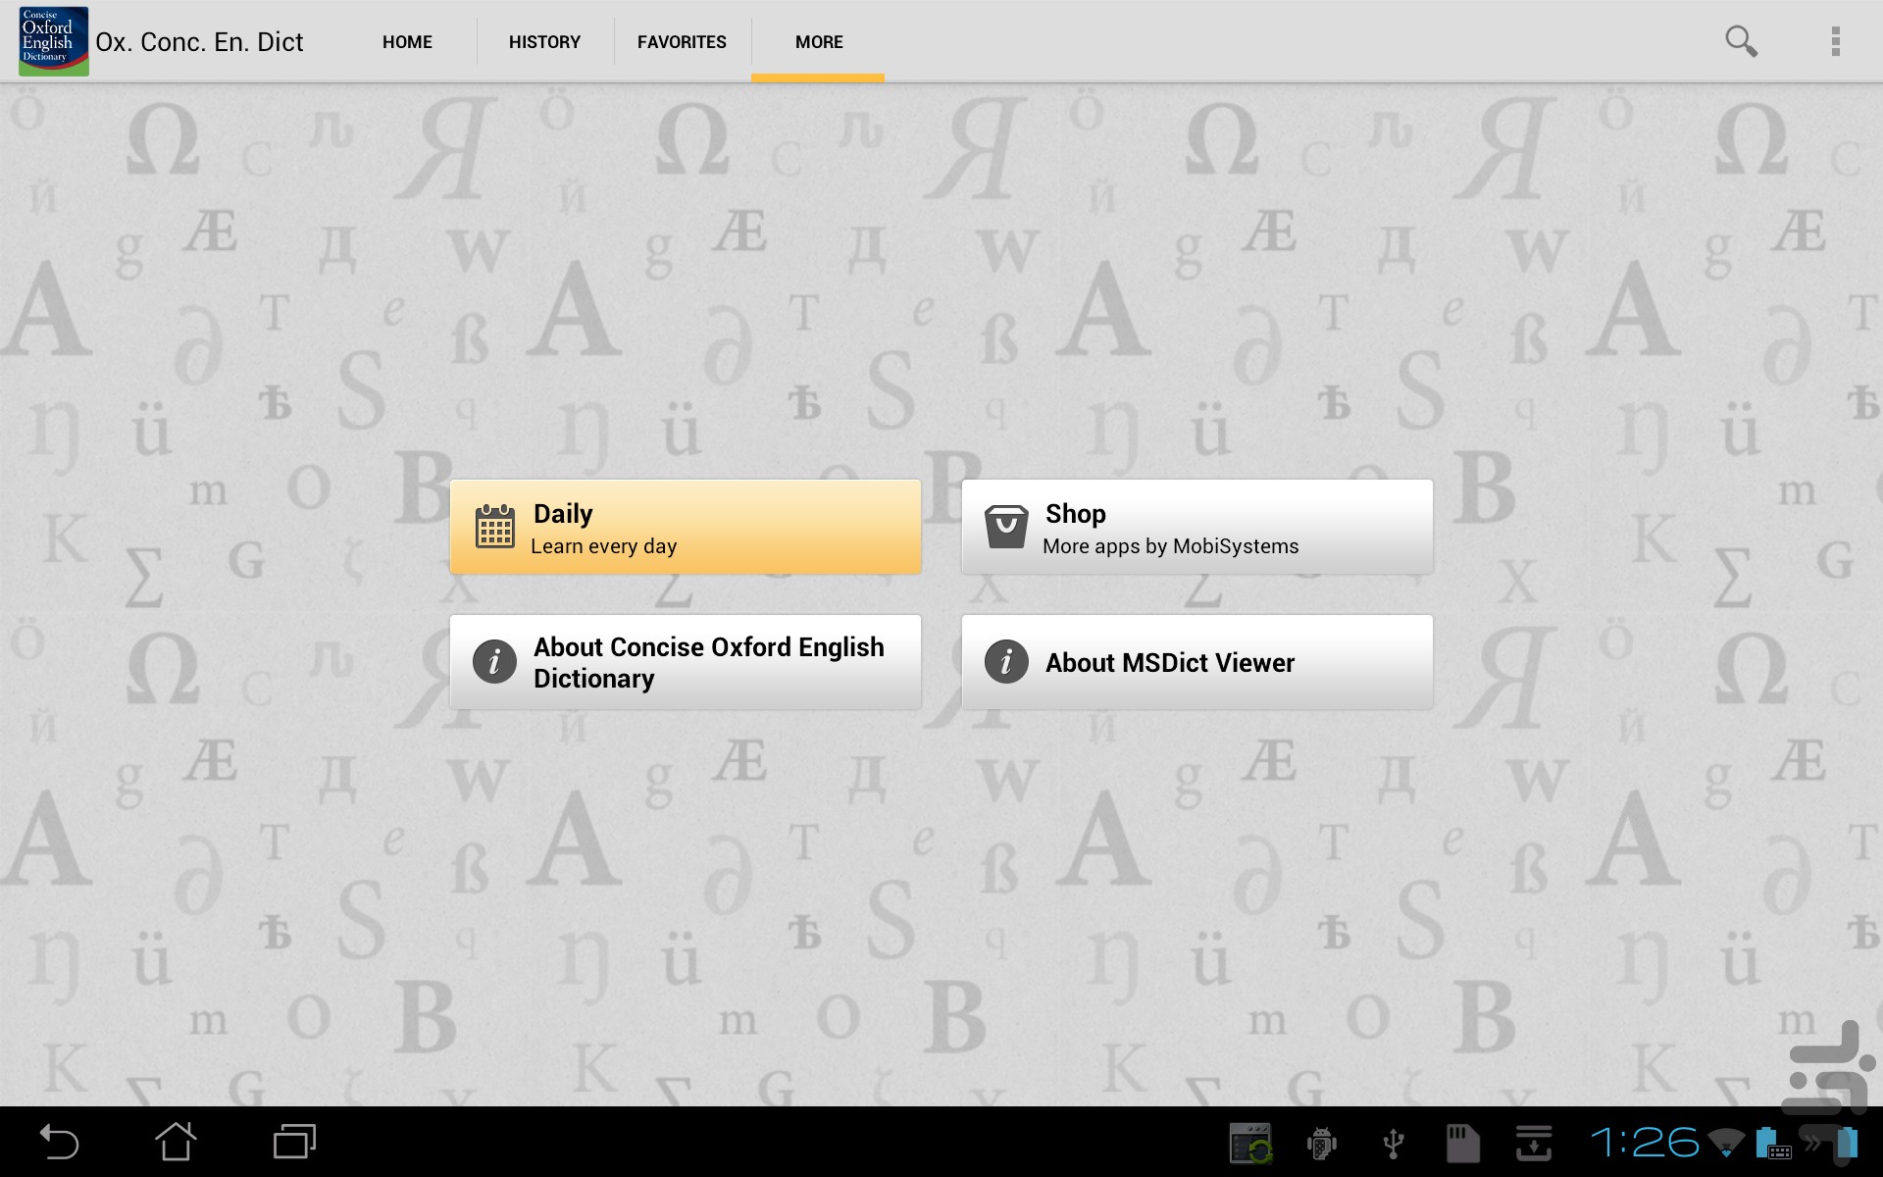Open the Daily Learn every day card
The width and height of the screenshot is (1883, 1177).
(x=686, y=527)
